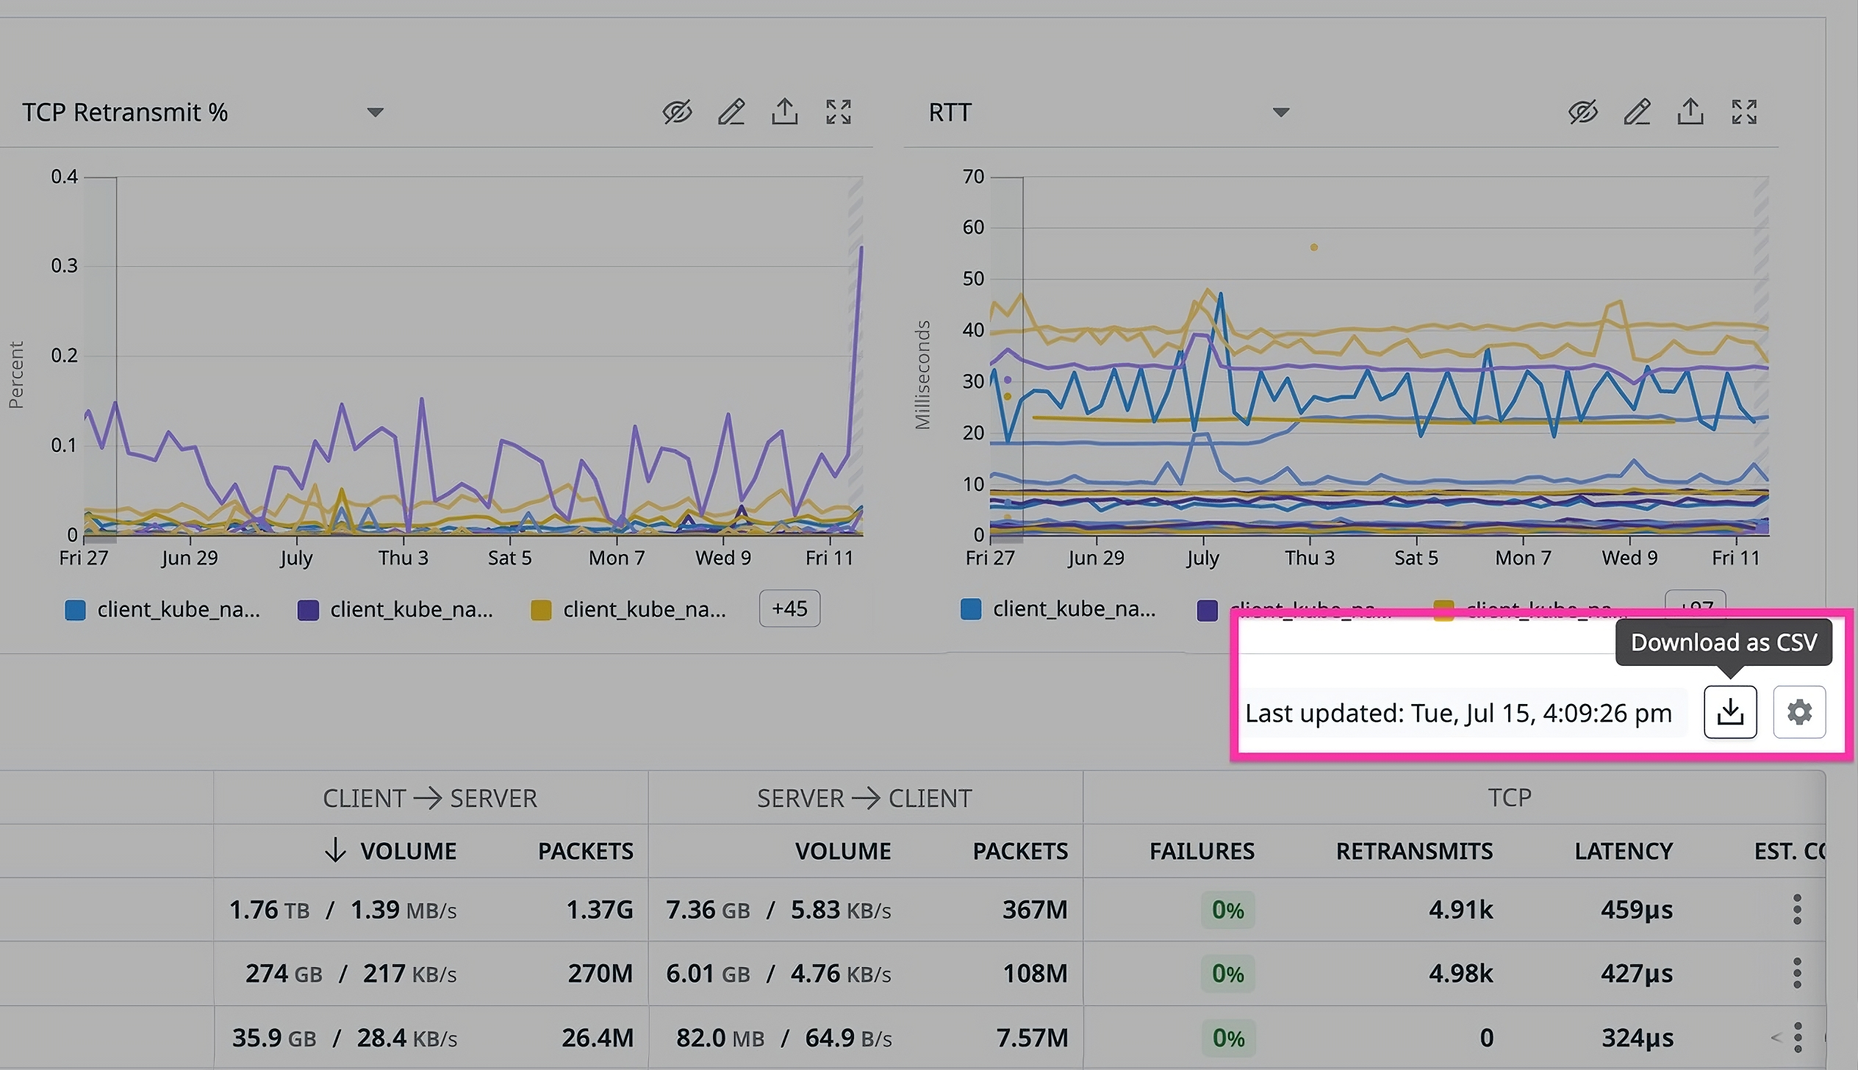Hide the TCP Retransmit % chart

point(677,112)
